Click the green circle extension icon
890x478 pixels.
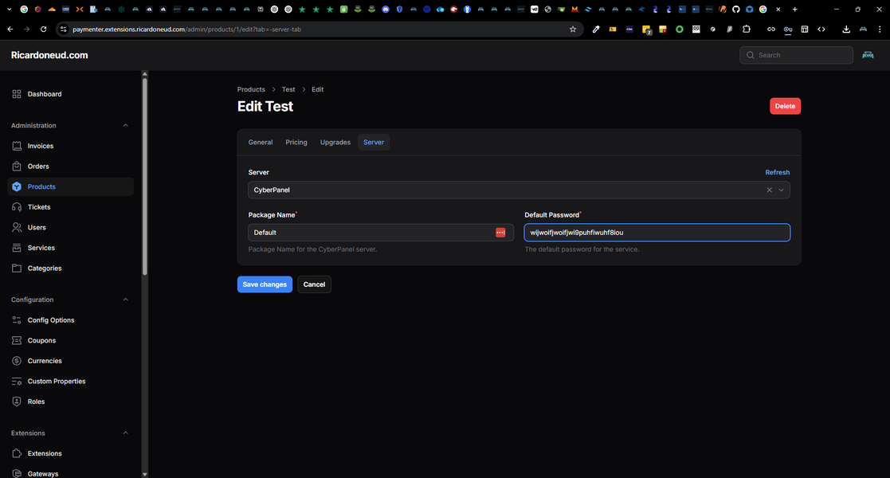[x=680, y=29]
